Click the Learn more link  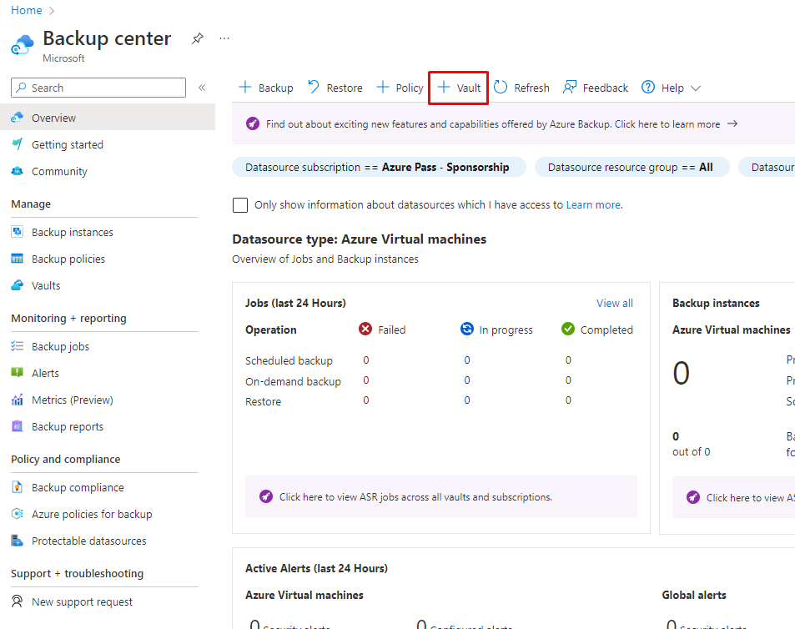click(x=594, y=204)
